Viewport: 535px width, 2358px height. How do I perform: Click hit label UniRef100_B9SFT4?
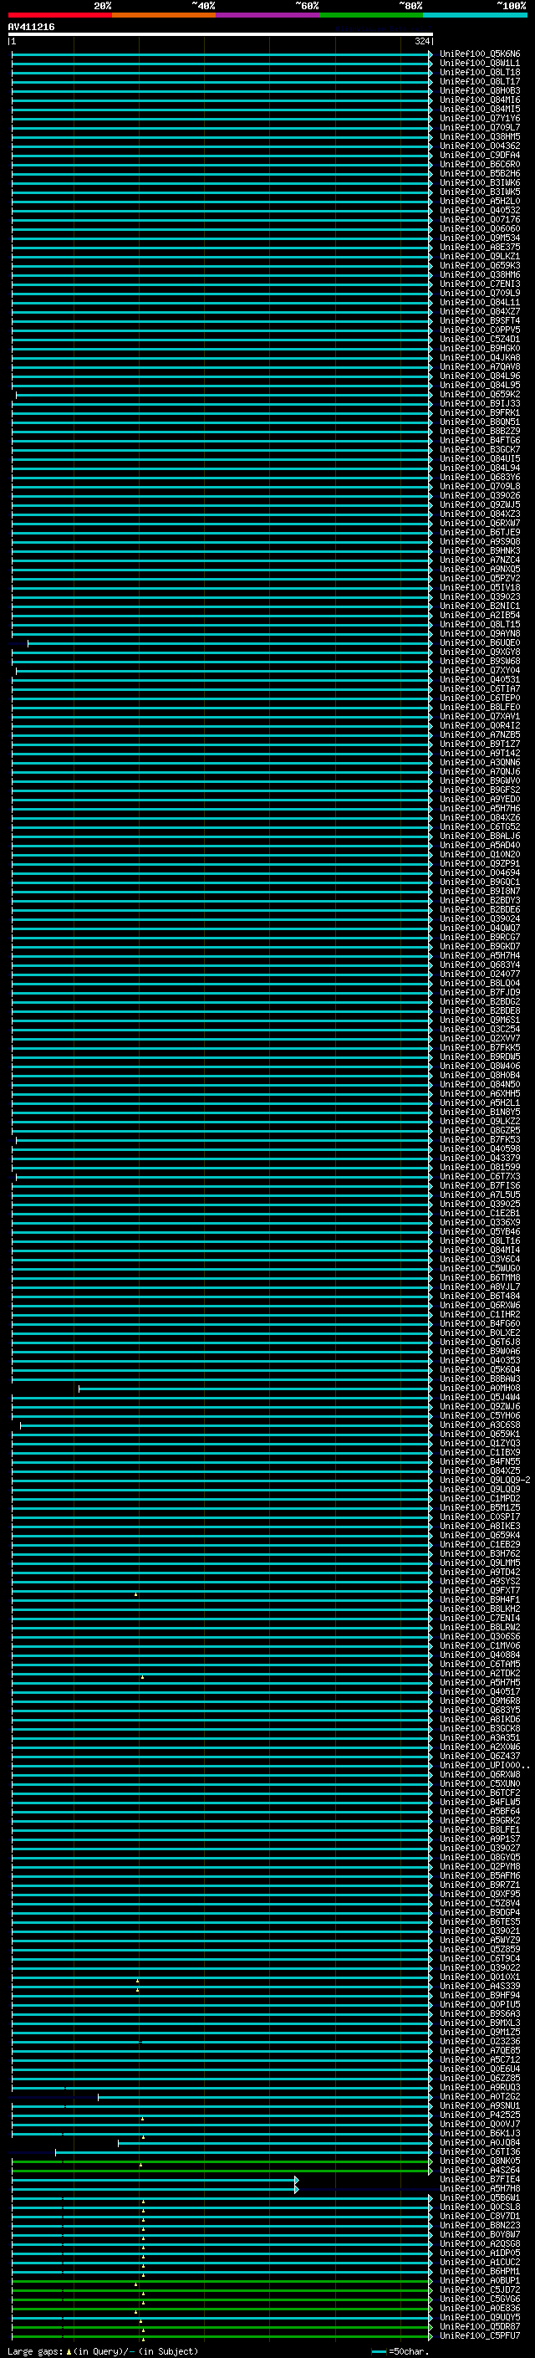[479, 320]
